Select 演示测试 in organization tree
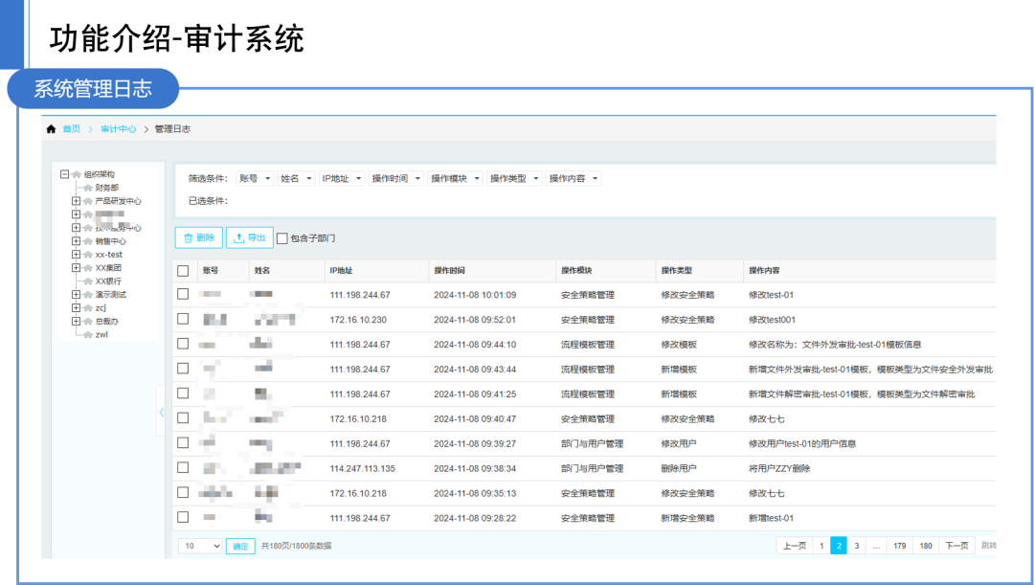Viewport: 1034px width, 585px height. pyautogui.click(x=110, y=295)
